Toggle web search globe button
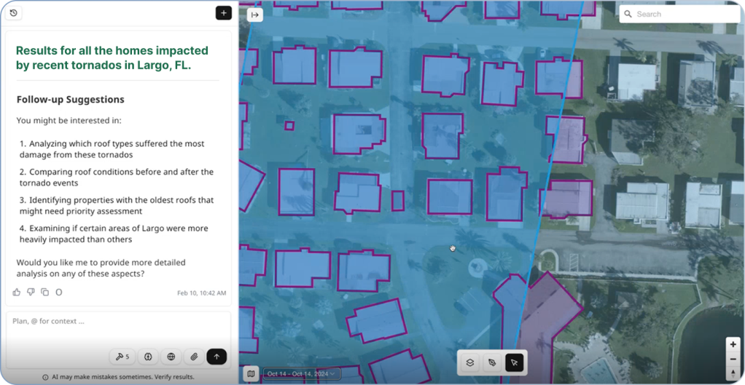 pos(171,357)
